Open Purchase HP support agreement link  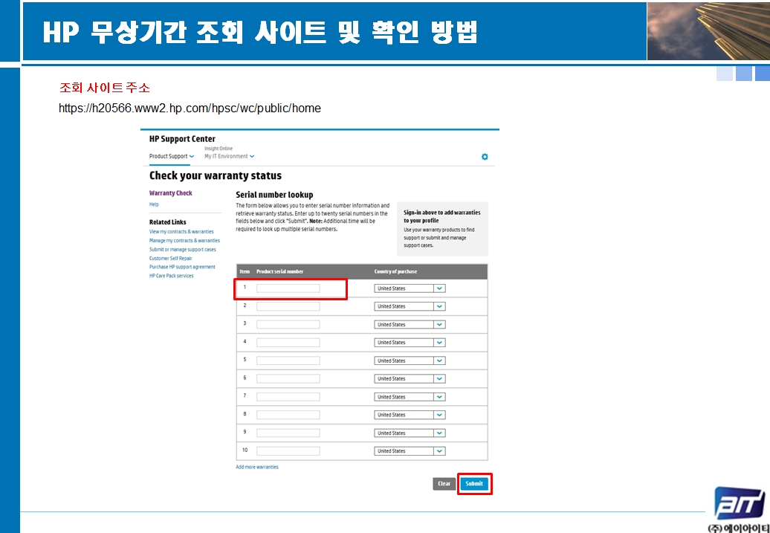coord(182,267)
